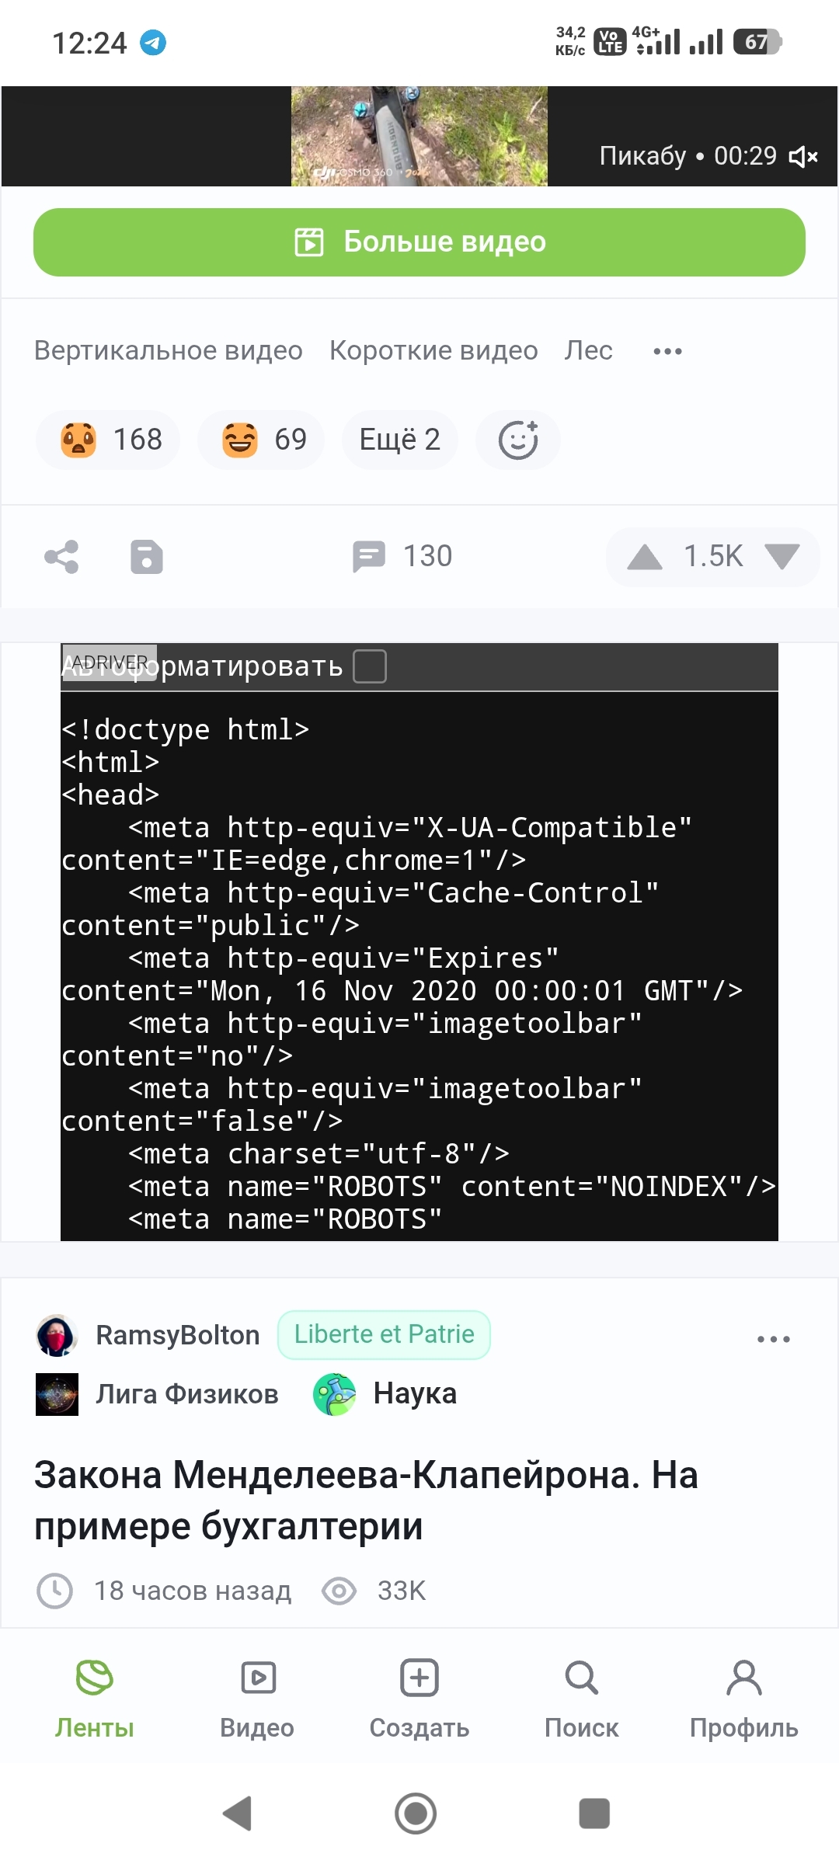The width and height of the screenshot is (839, 1864).
Task: Share the post via share icon
Action: (x=62, y=557)
